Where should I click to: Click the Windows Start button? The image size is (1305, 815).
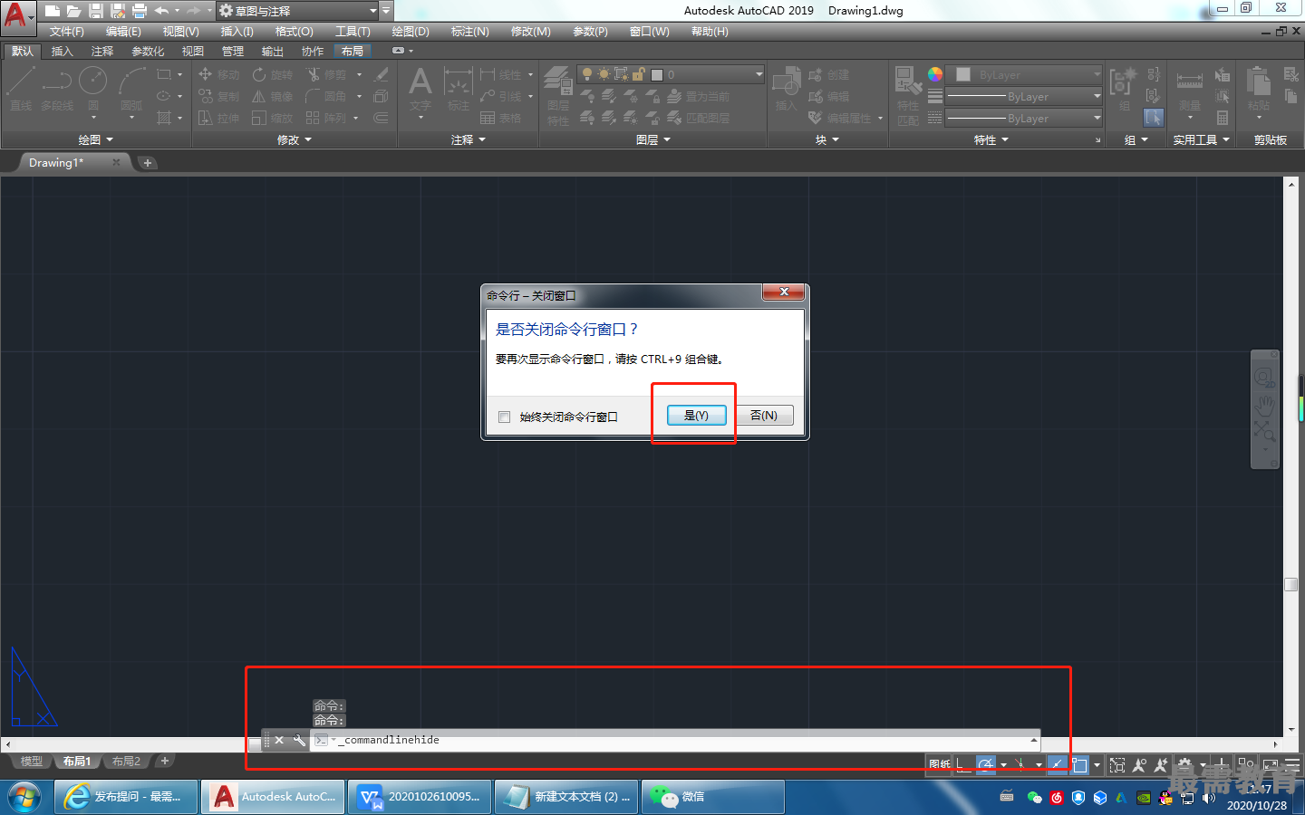tap(25, 797)
